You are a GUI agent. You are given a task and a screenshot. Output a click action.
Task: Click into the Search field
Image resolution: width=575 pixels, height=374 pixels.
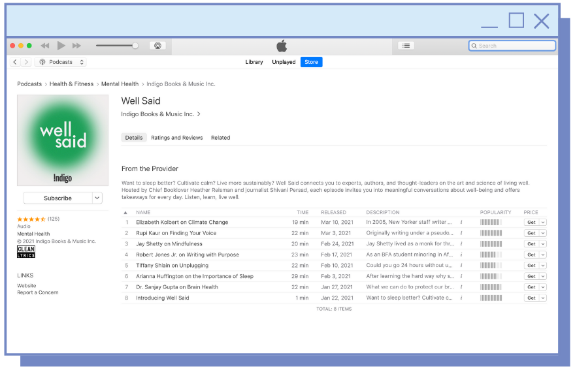point(512,46)
